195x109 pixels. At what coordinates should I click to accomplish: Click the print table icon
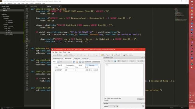coord(83,62)
